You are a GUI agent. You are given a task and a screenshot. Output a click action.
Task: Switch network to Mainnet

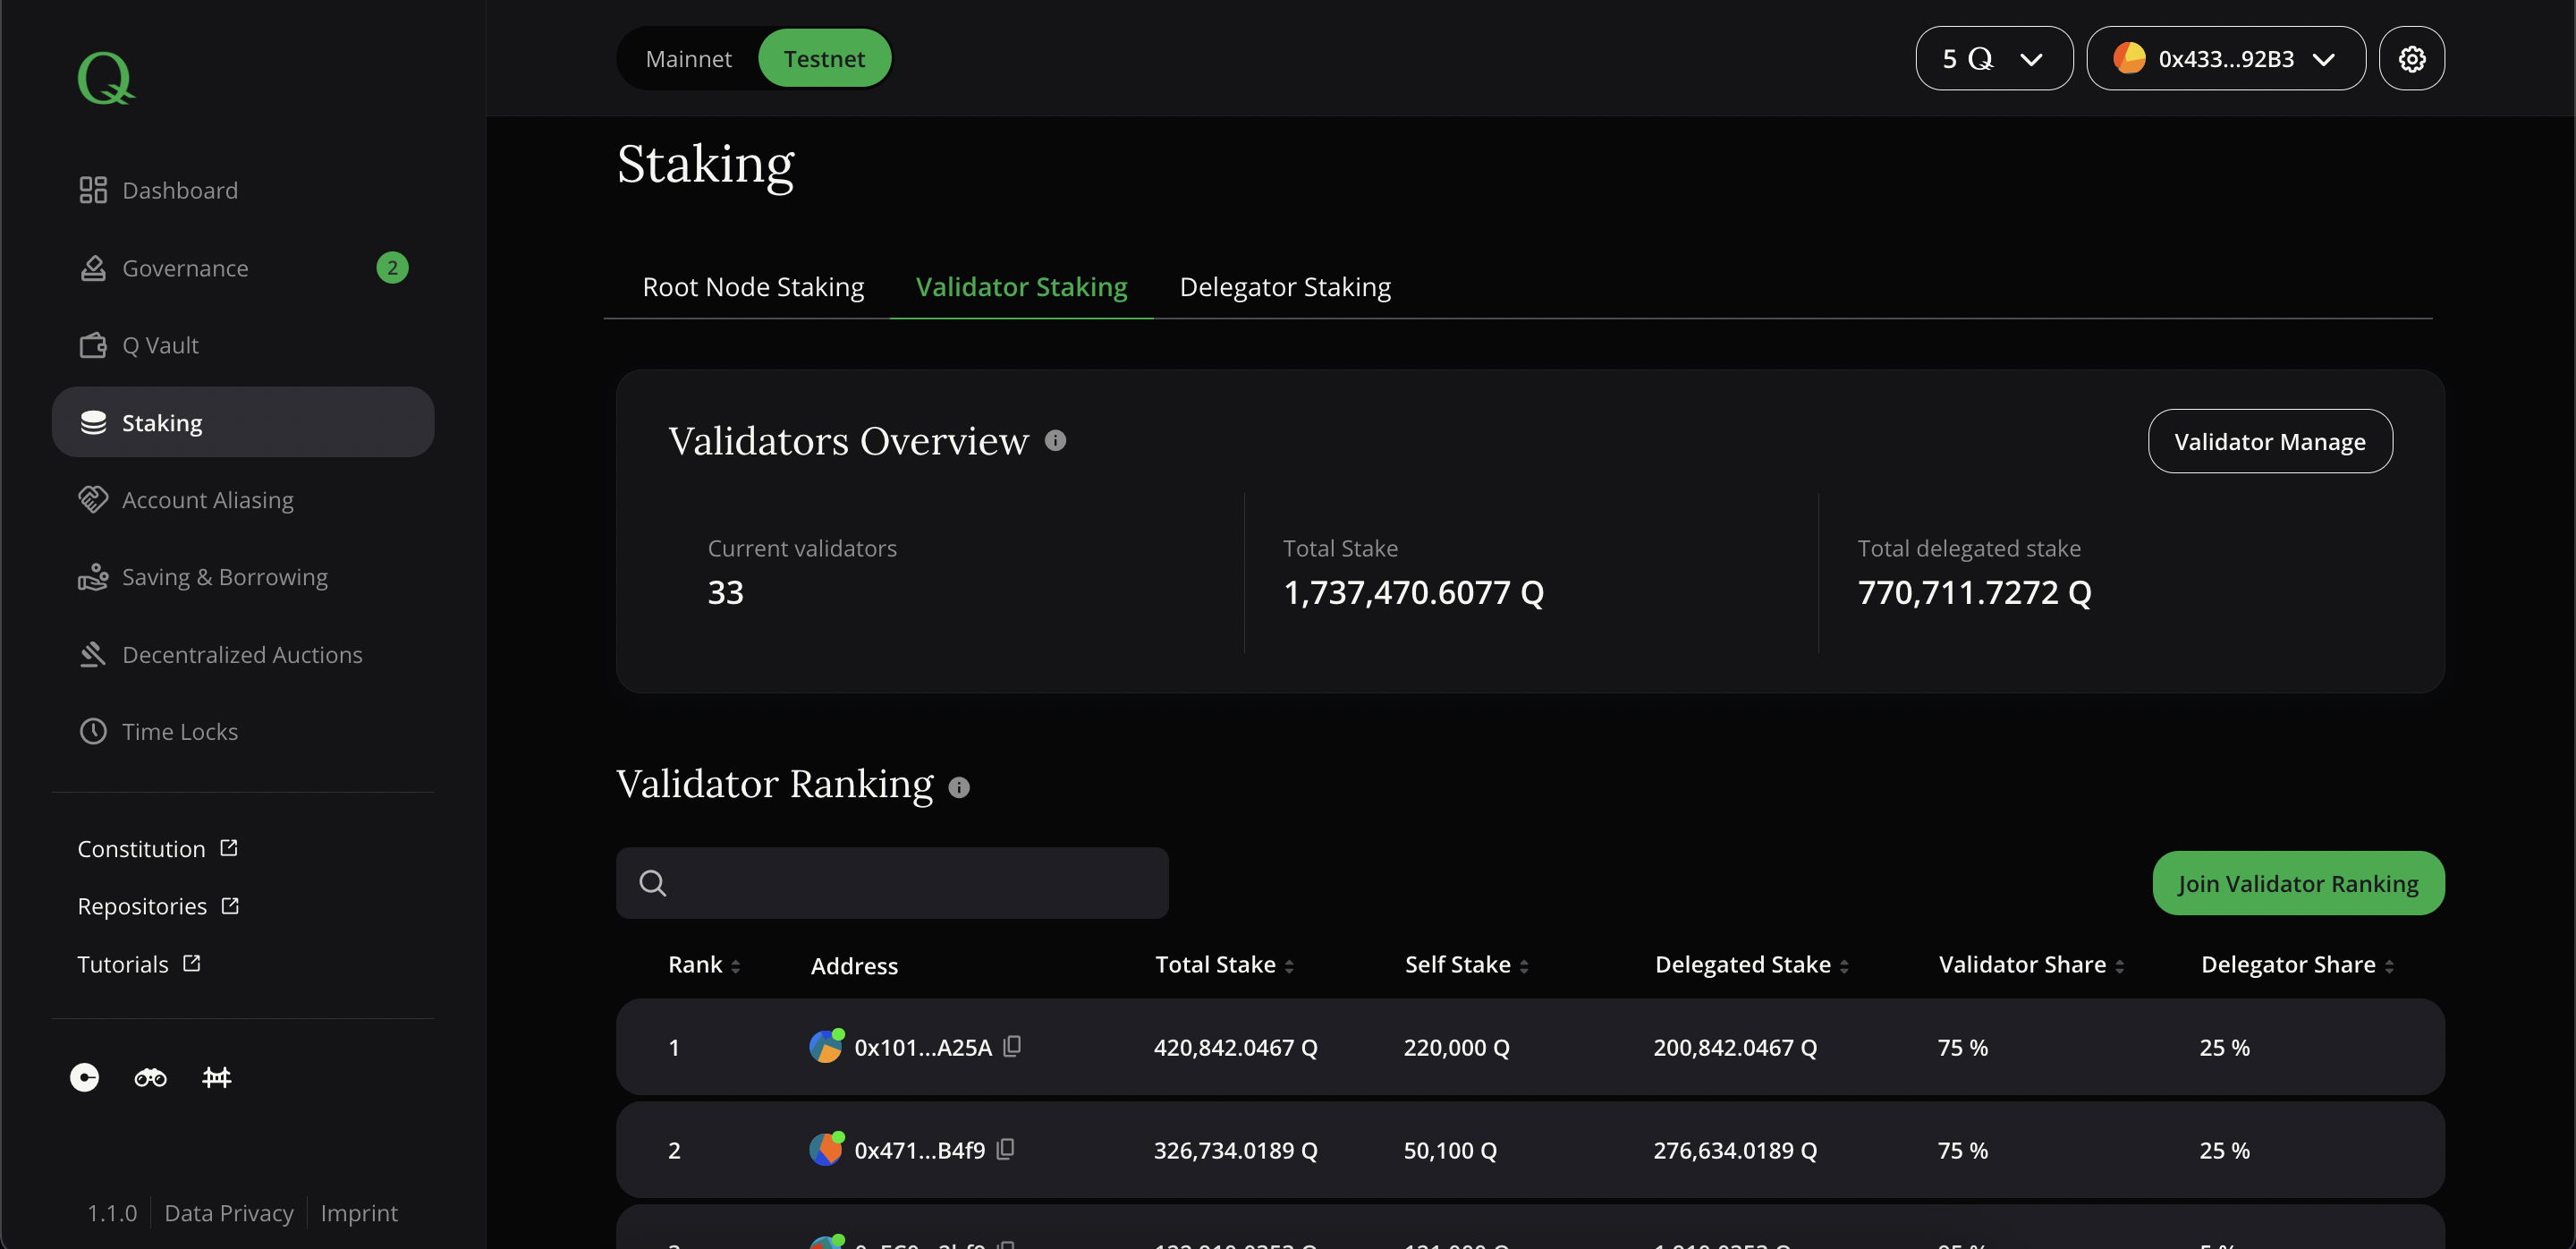[x=688, y=59]
